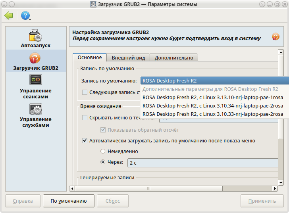This screenshot has height=213, width=289.
Task: Open the blue help question mark icon
Action: point(25,15)
